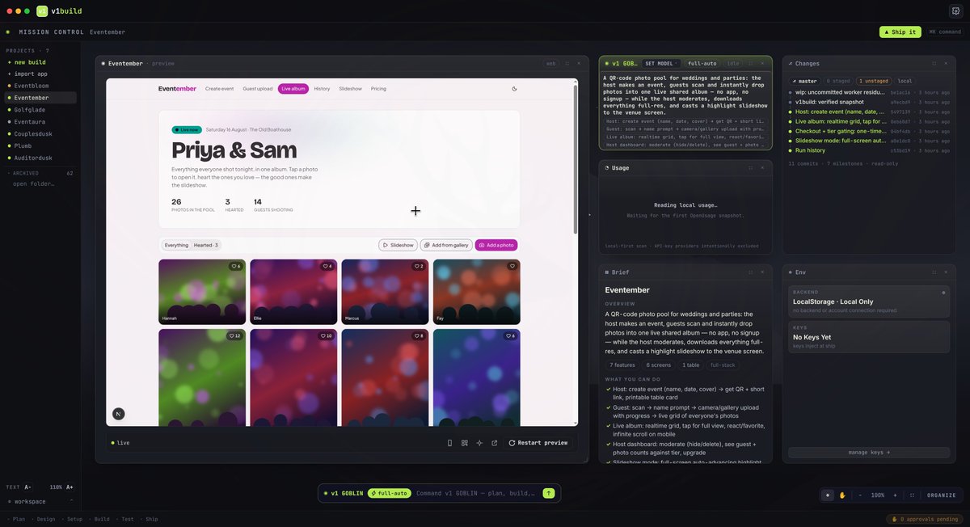
Task: Click the Ship it button
Action: [x=900, y=32]
